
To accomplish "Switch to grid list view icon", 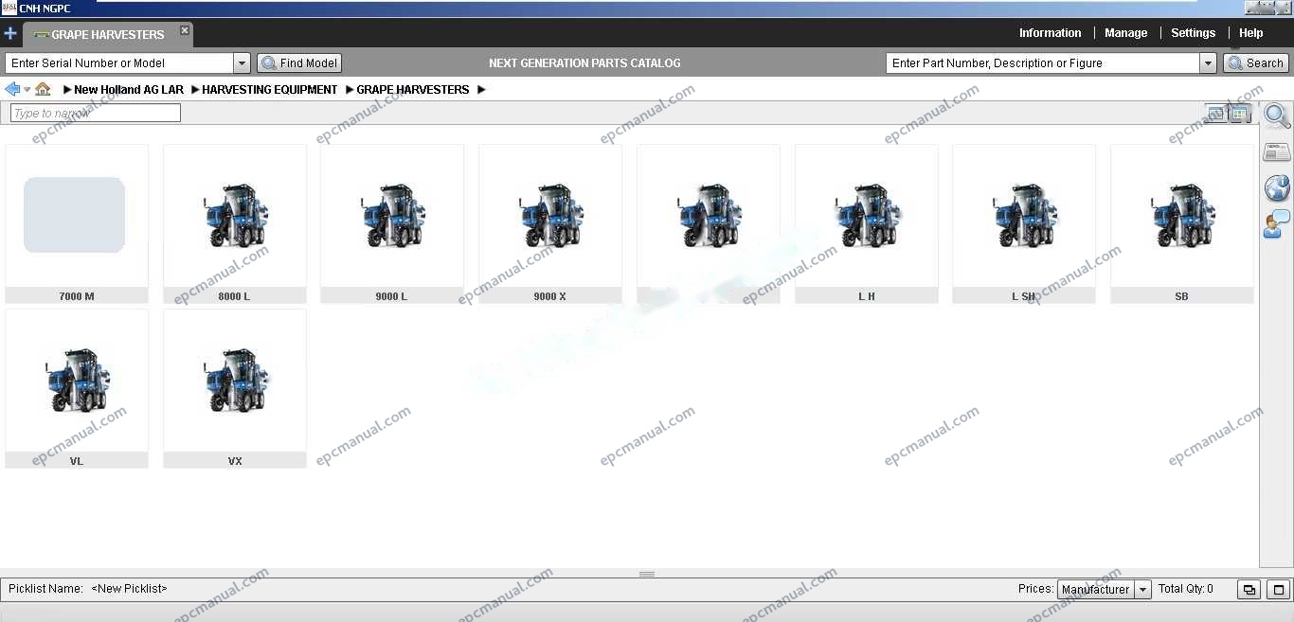I will 1240,114.
